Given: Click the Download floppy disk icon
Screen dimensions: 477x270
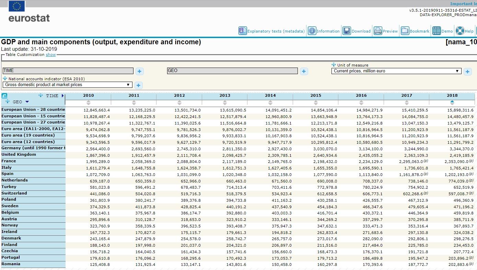Looking at the screenshot, I should click(x=347, y=31).
